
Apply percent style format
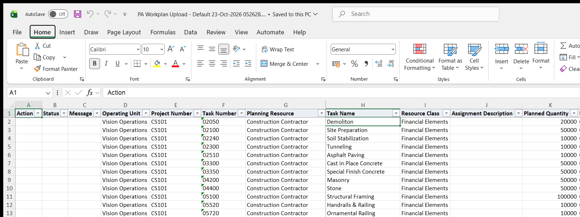(x=355, y=64)
